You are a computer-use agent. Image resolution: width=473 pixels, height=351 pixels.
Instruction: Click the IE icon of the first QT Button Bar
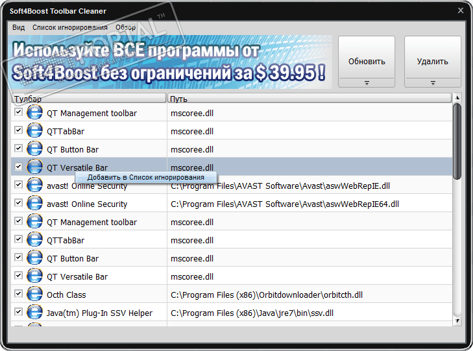34,149
